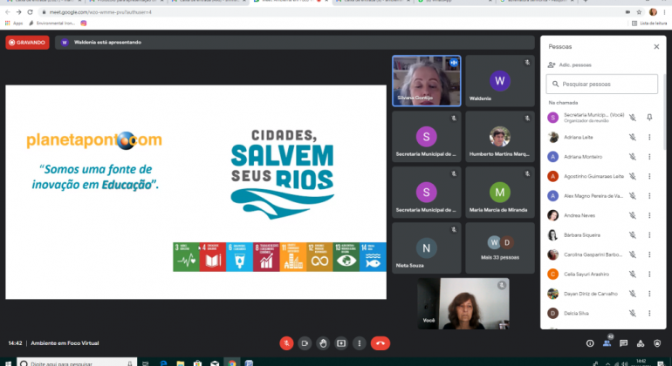Open the activities icon
672x366 pixels.
641,343
